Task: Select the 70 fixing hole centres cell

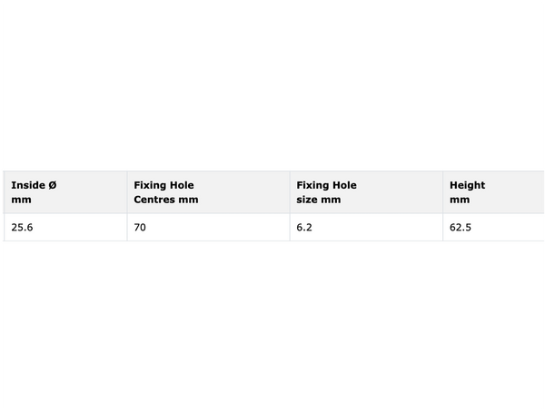Action: pyautogui.click(x=209, y=227)
